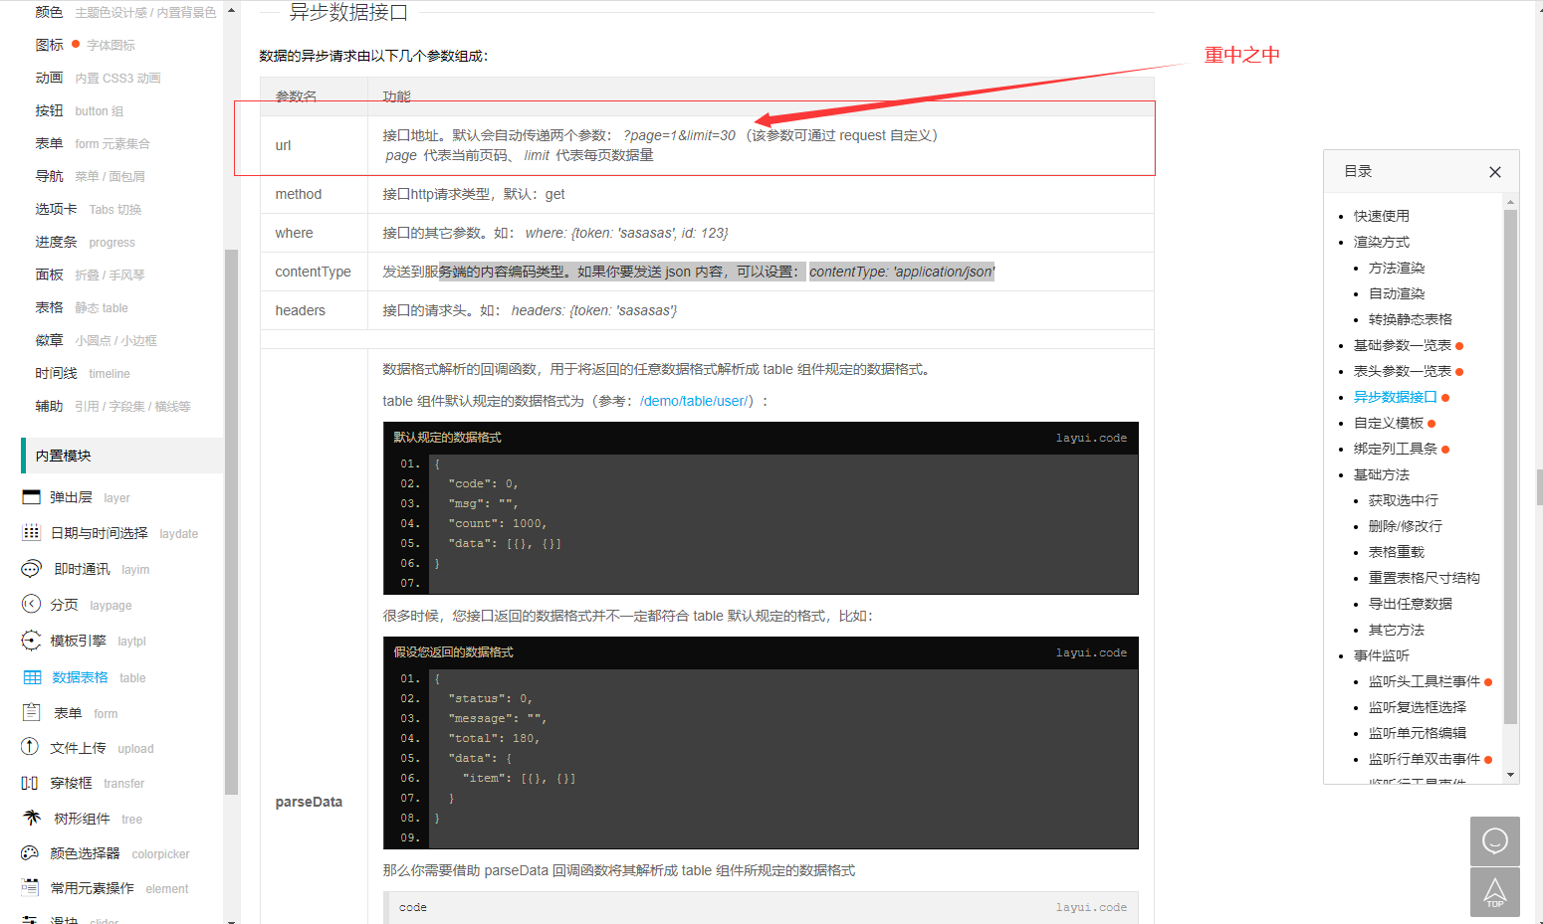This screenshot has height=924, width=1543.
Task: Jump to 导出任意数据 section
Action: (x=1410, y=604)
